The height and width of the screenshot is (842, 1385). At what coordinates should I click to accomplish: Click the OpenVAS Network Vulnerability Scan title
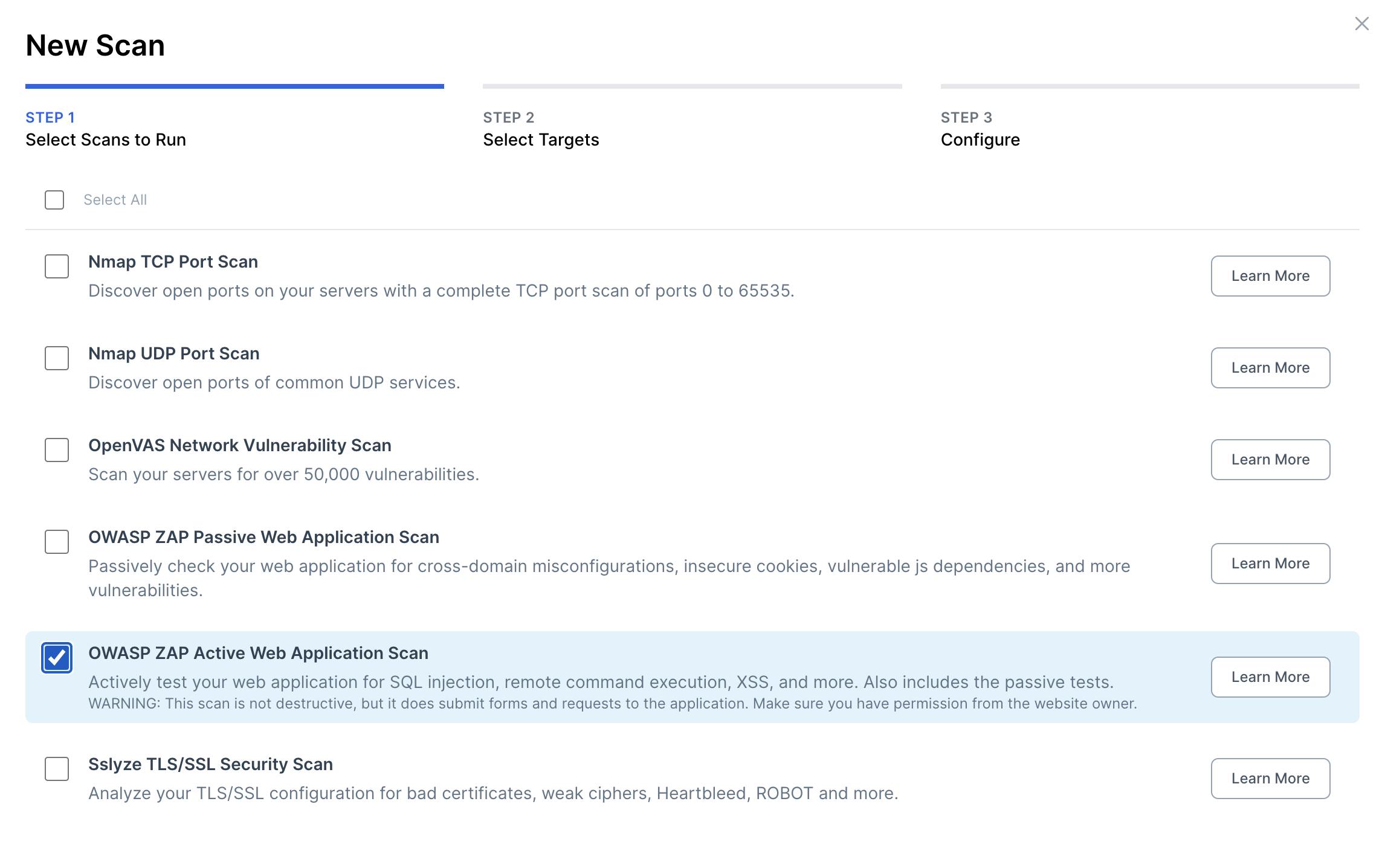(x=240, y=445)
